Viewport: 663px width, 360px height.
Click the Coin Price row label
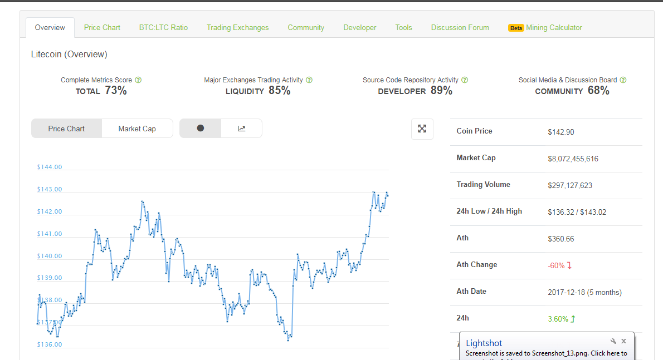475,131
